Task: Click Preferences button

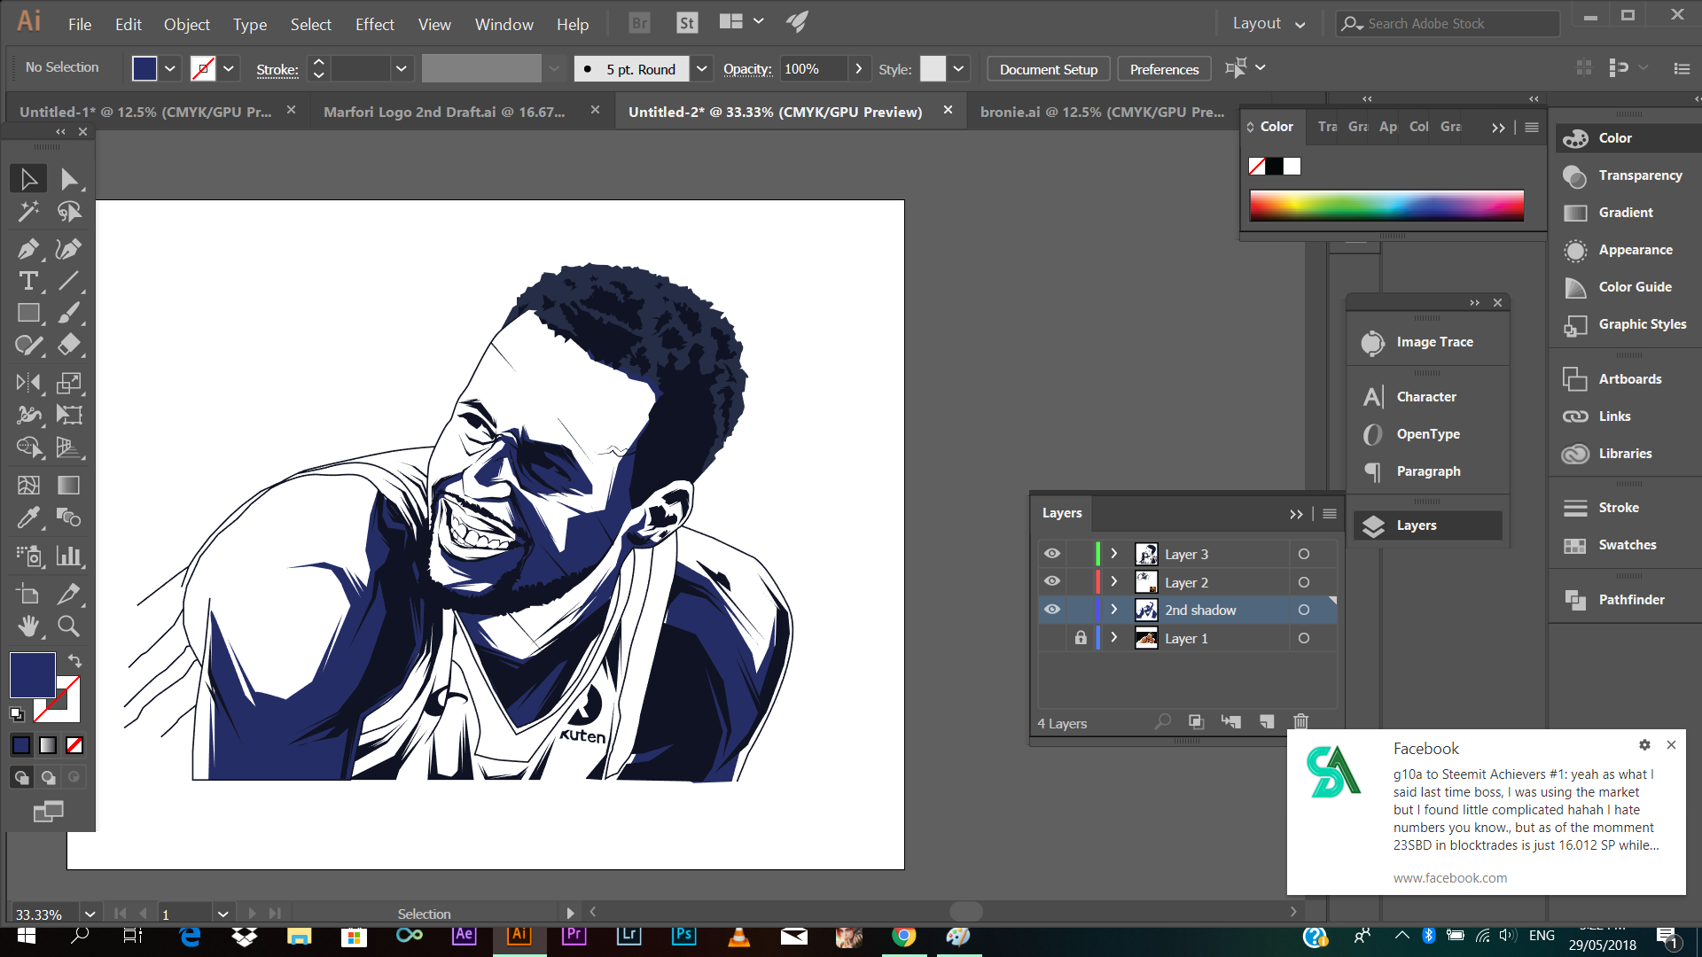Action: [1164, 69]
